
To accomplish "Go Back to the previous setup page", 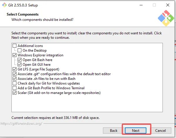I will coord(114,130).
